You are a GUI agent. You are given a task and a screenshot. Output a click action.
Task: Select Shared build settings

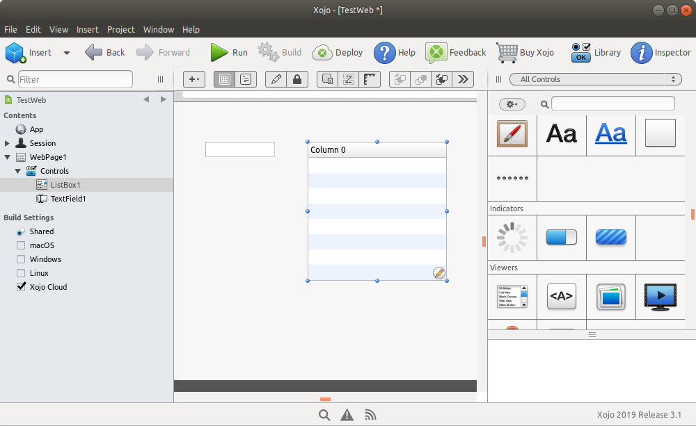point(42,231)
